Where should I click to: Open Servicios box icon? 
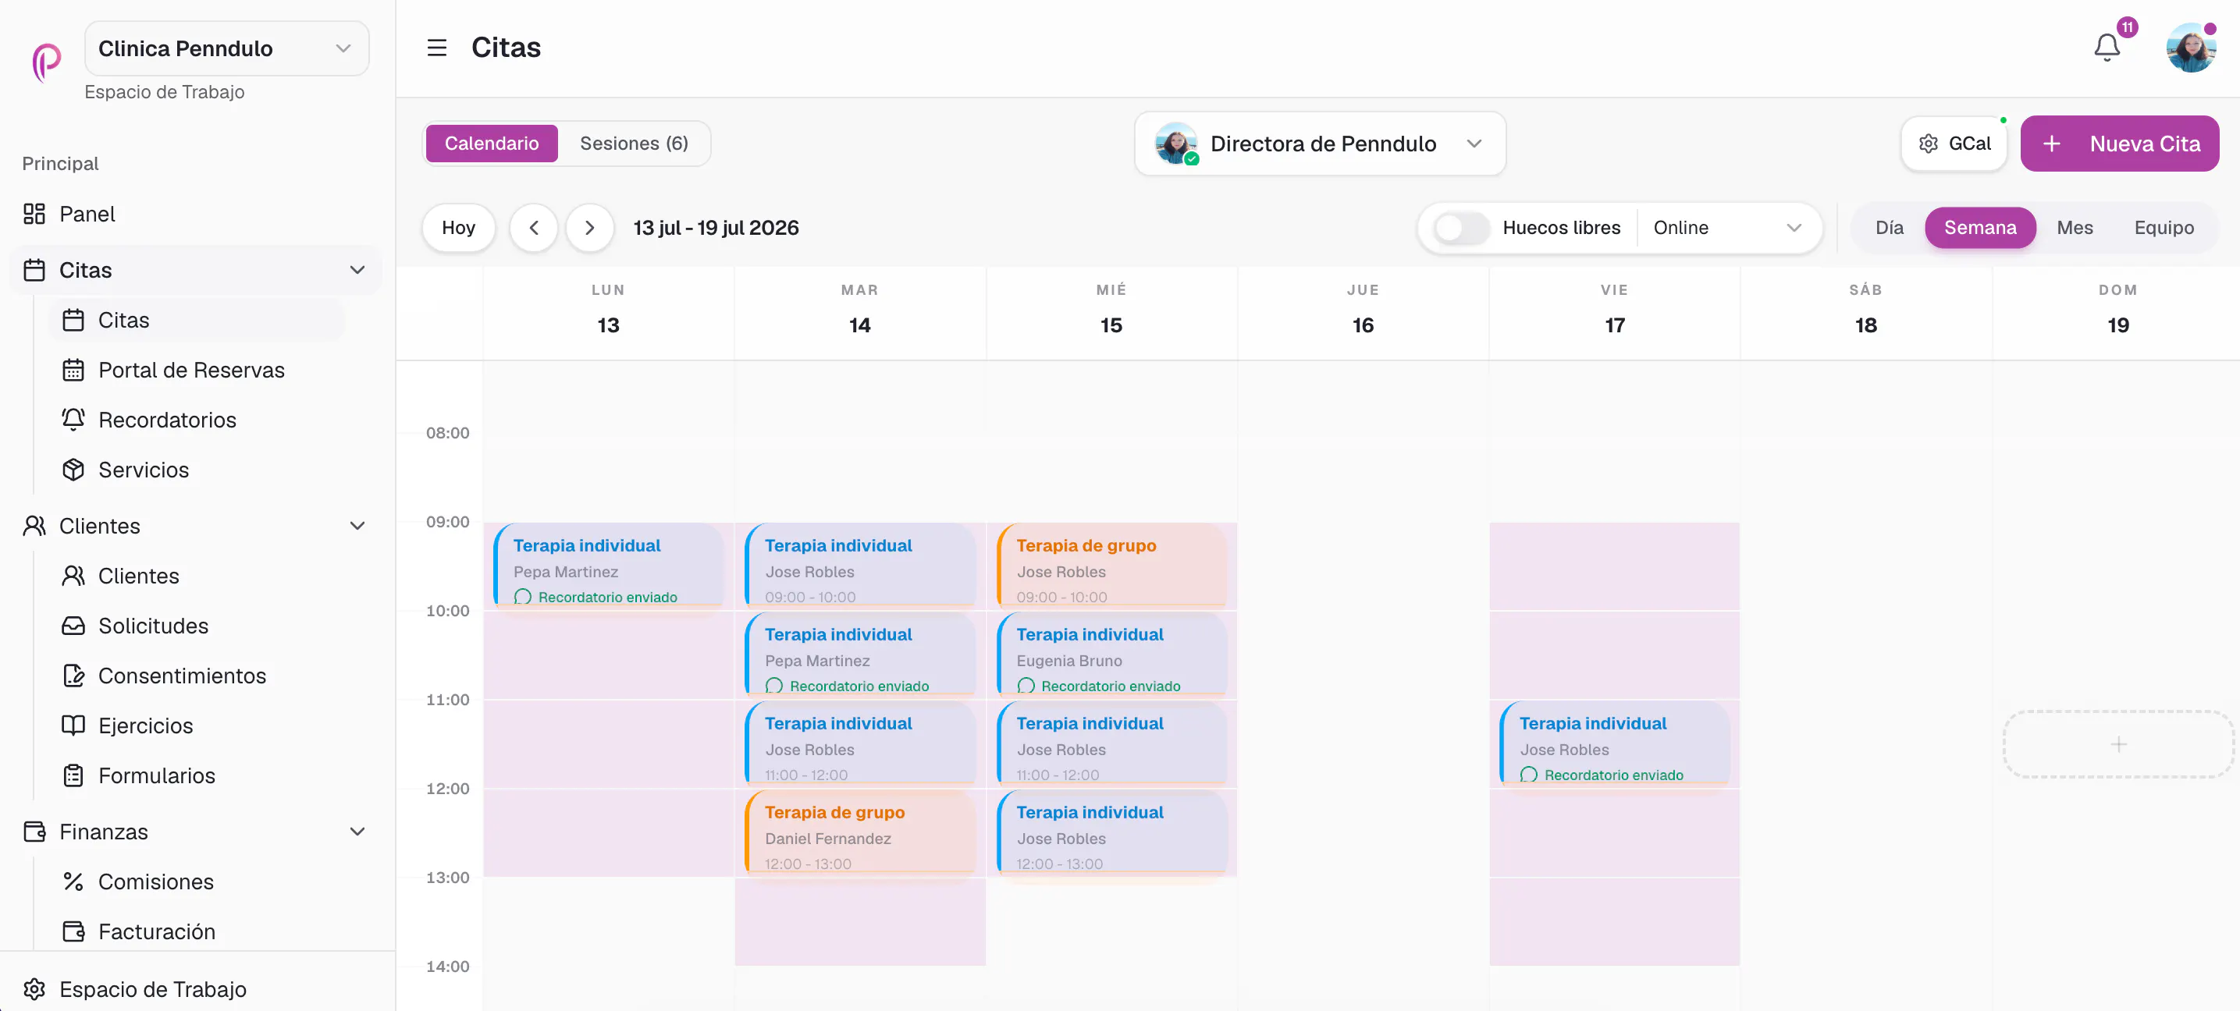(x=73, y=470)
